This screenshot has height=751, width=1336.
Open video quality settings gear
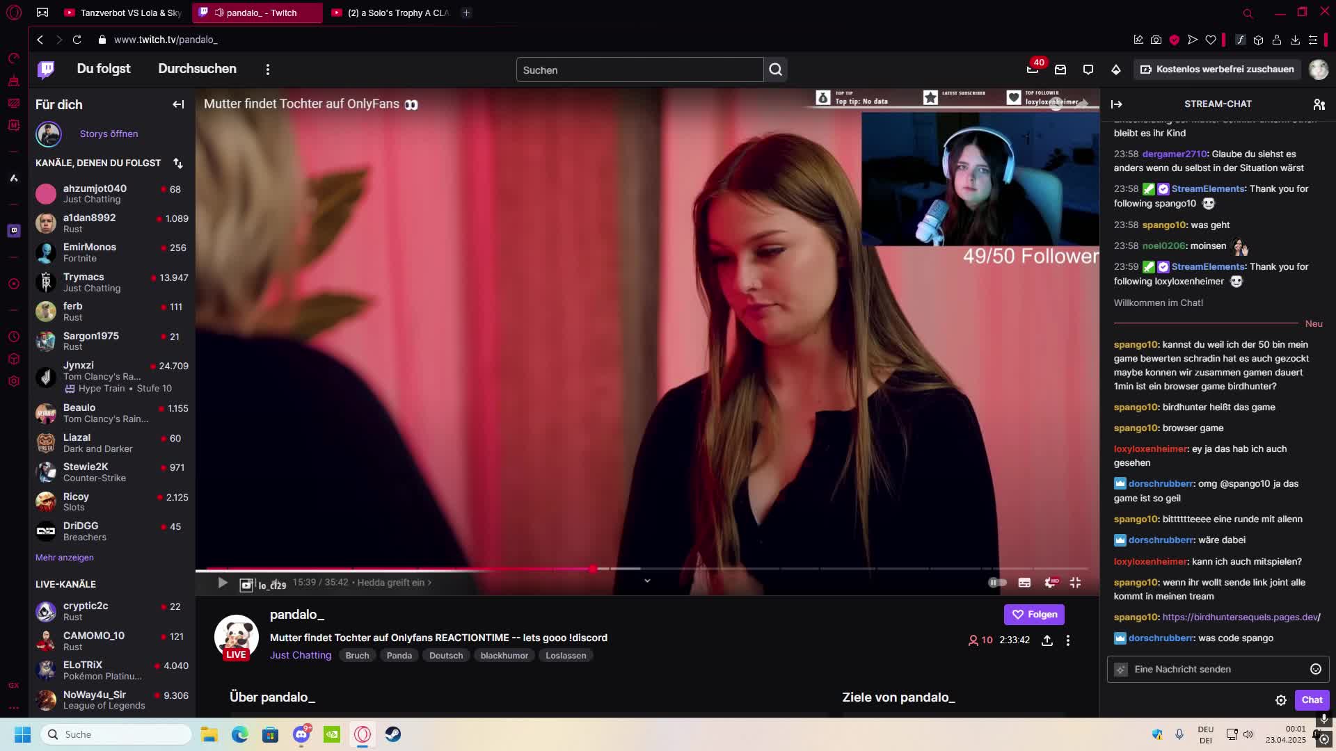coord(1051,583)
